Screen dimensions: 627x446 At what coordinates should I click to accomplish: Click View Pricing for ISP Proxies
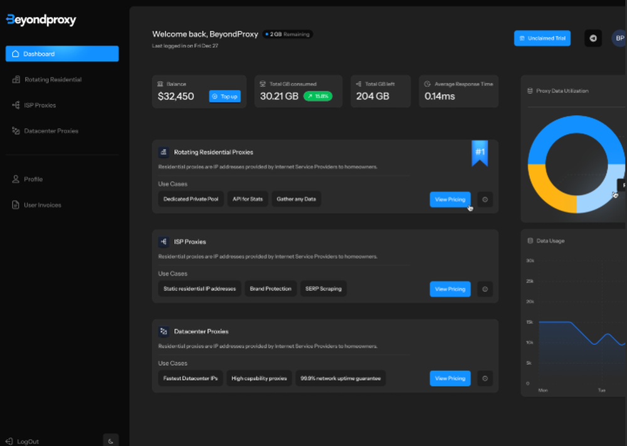(x=450, y=289)
